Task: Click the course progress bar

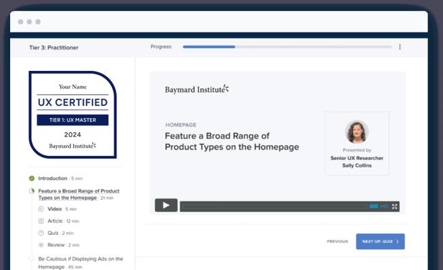Action: click(287, 47)
